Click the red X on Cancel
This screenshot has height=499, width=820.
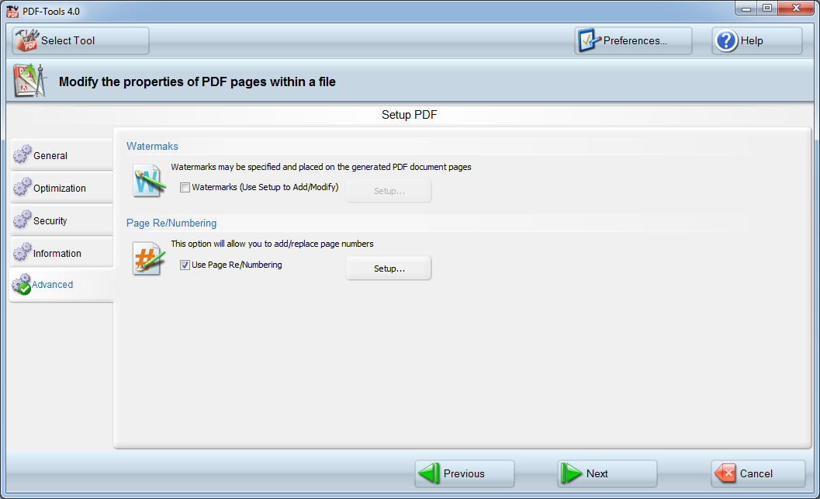click(726, 473)
